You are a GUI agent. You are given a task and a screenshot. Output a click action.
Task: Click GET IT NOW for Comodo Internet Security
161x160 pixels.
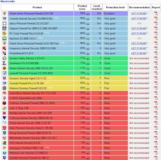pos(139,19)
